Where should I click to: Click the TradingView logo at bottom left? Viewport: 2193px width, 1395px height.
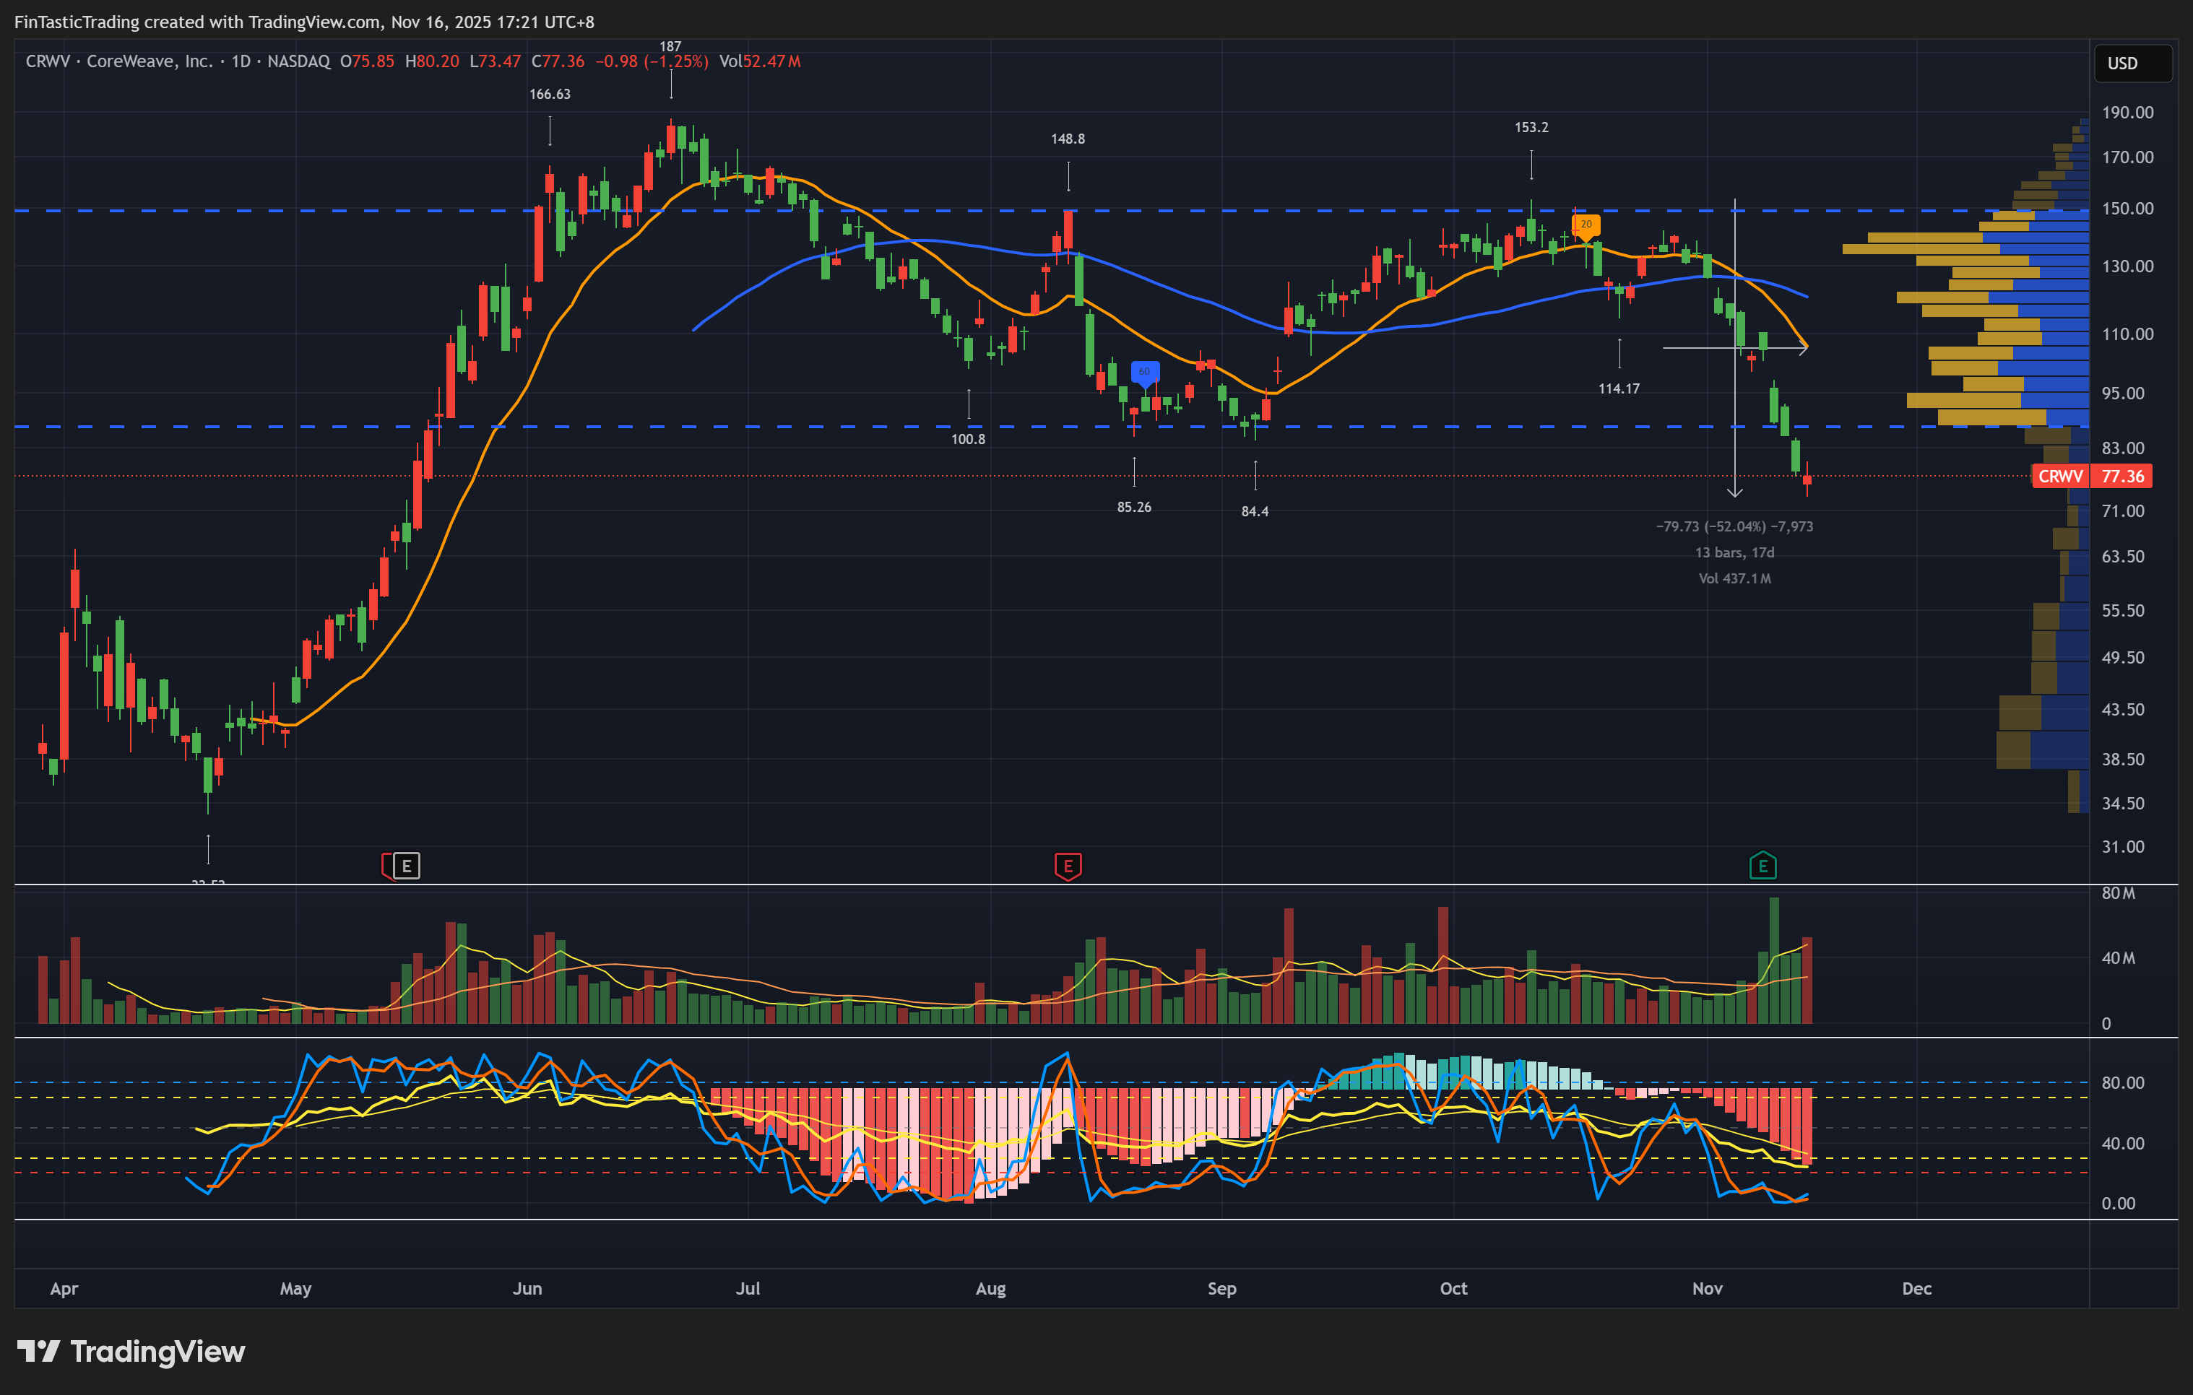(x=131, y=1351)
